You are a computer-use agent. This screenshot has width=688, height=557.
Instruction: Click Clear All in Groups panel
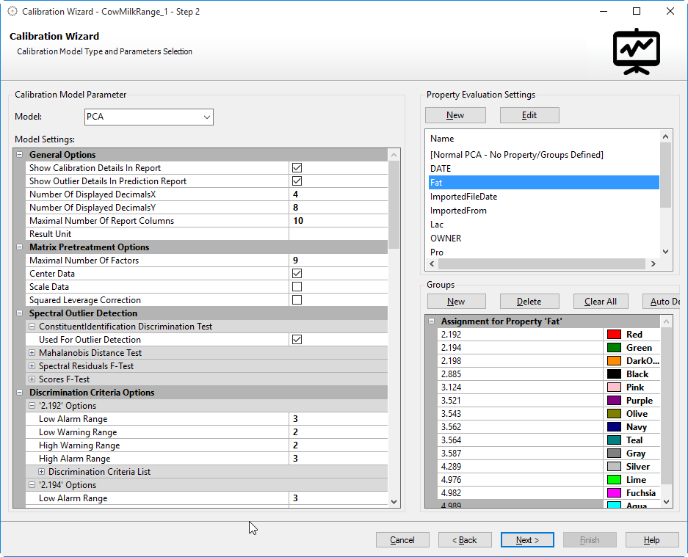coord(600,302)
